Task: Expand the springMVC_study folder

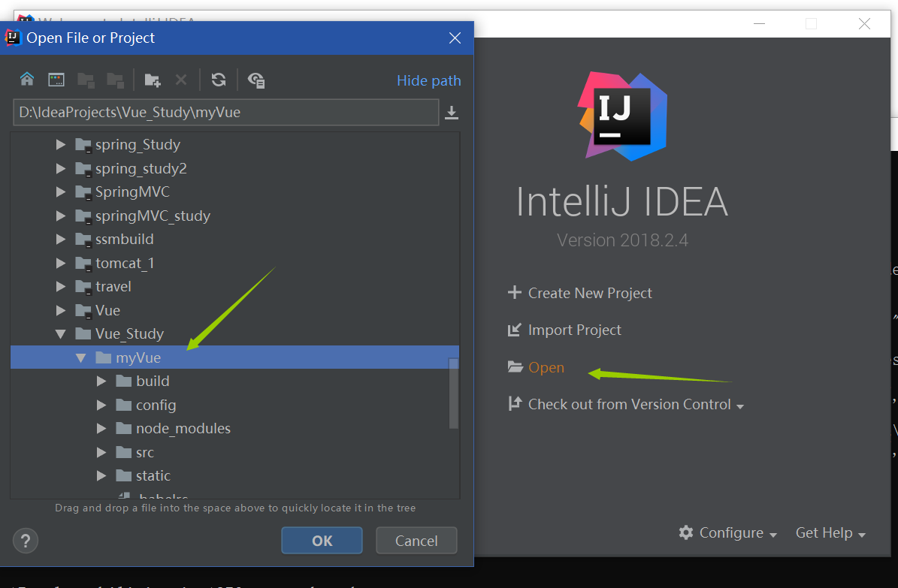Action: 61,216
